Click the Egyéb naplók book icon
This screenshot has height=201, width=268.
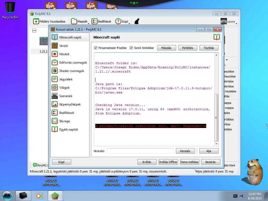click(55, 129)
